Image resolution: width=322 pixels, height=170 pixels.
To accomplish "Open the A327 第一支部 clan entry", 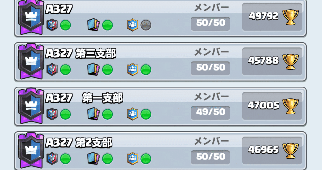I will pos(160,106).
